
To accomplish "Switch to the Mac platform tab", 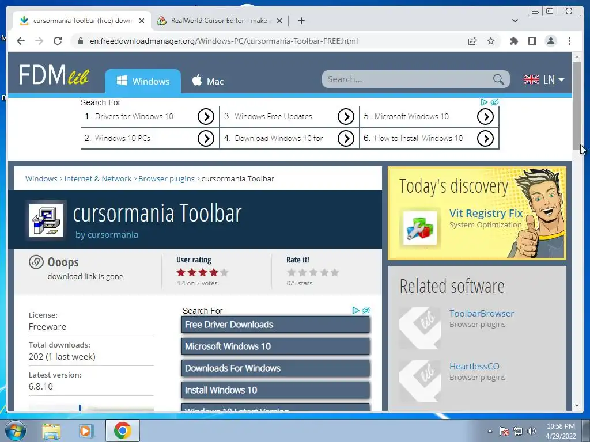I will point(207,81).
